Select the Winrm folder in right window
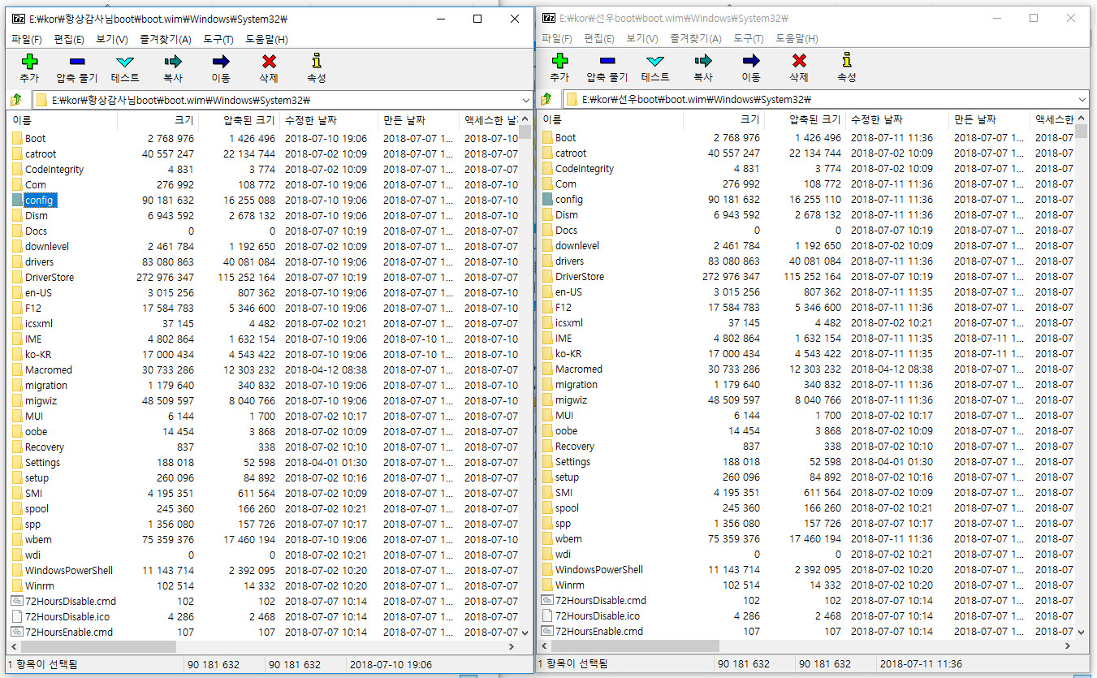 click(x=570, y=585)
